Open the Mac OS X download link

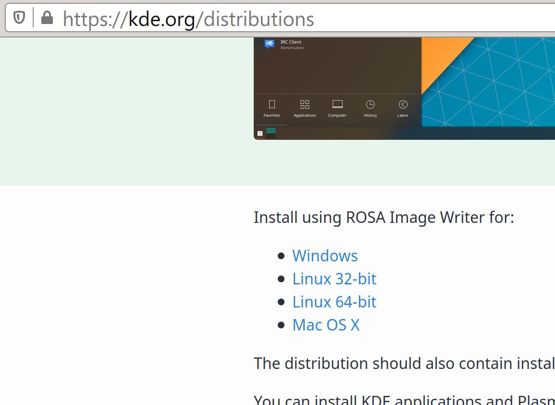click(x=326, y=325)
